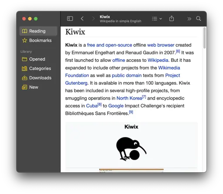Open citation reference number 6
The width and height of the screenshot is (223, 194).
[178, 51]
